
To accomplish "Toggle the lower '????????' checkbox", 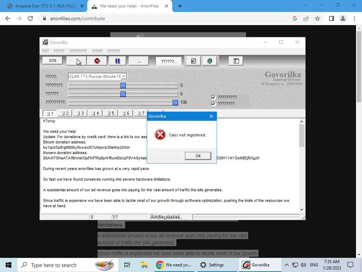I will click(x=213, y=104).
